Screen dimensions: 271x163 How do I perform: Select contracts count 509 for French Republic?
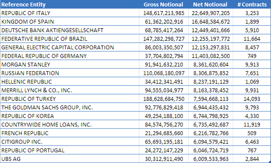coord(252,133)
